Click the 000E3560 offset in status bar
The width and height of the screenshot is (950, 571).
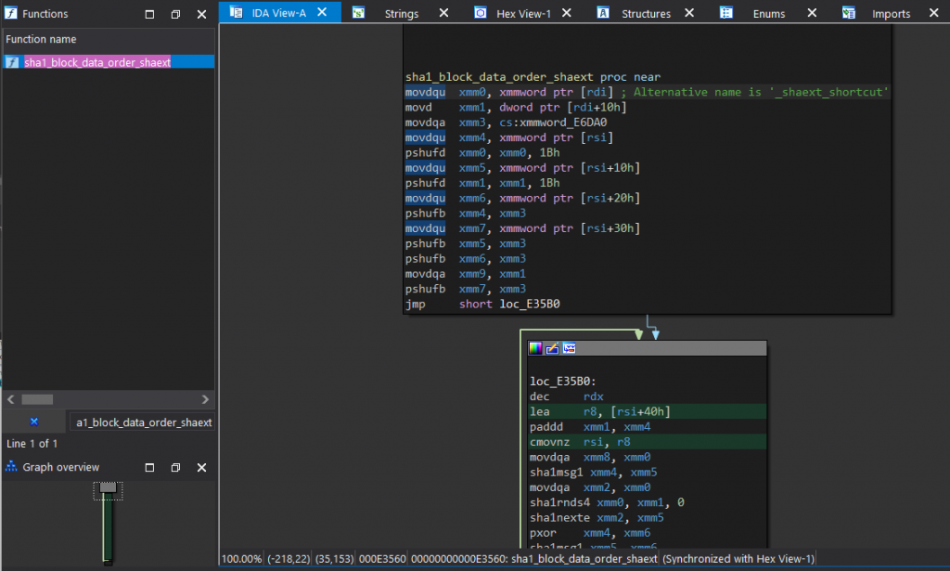(381, 559)
